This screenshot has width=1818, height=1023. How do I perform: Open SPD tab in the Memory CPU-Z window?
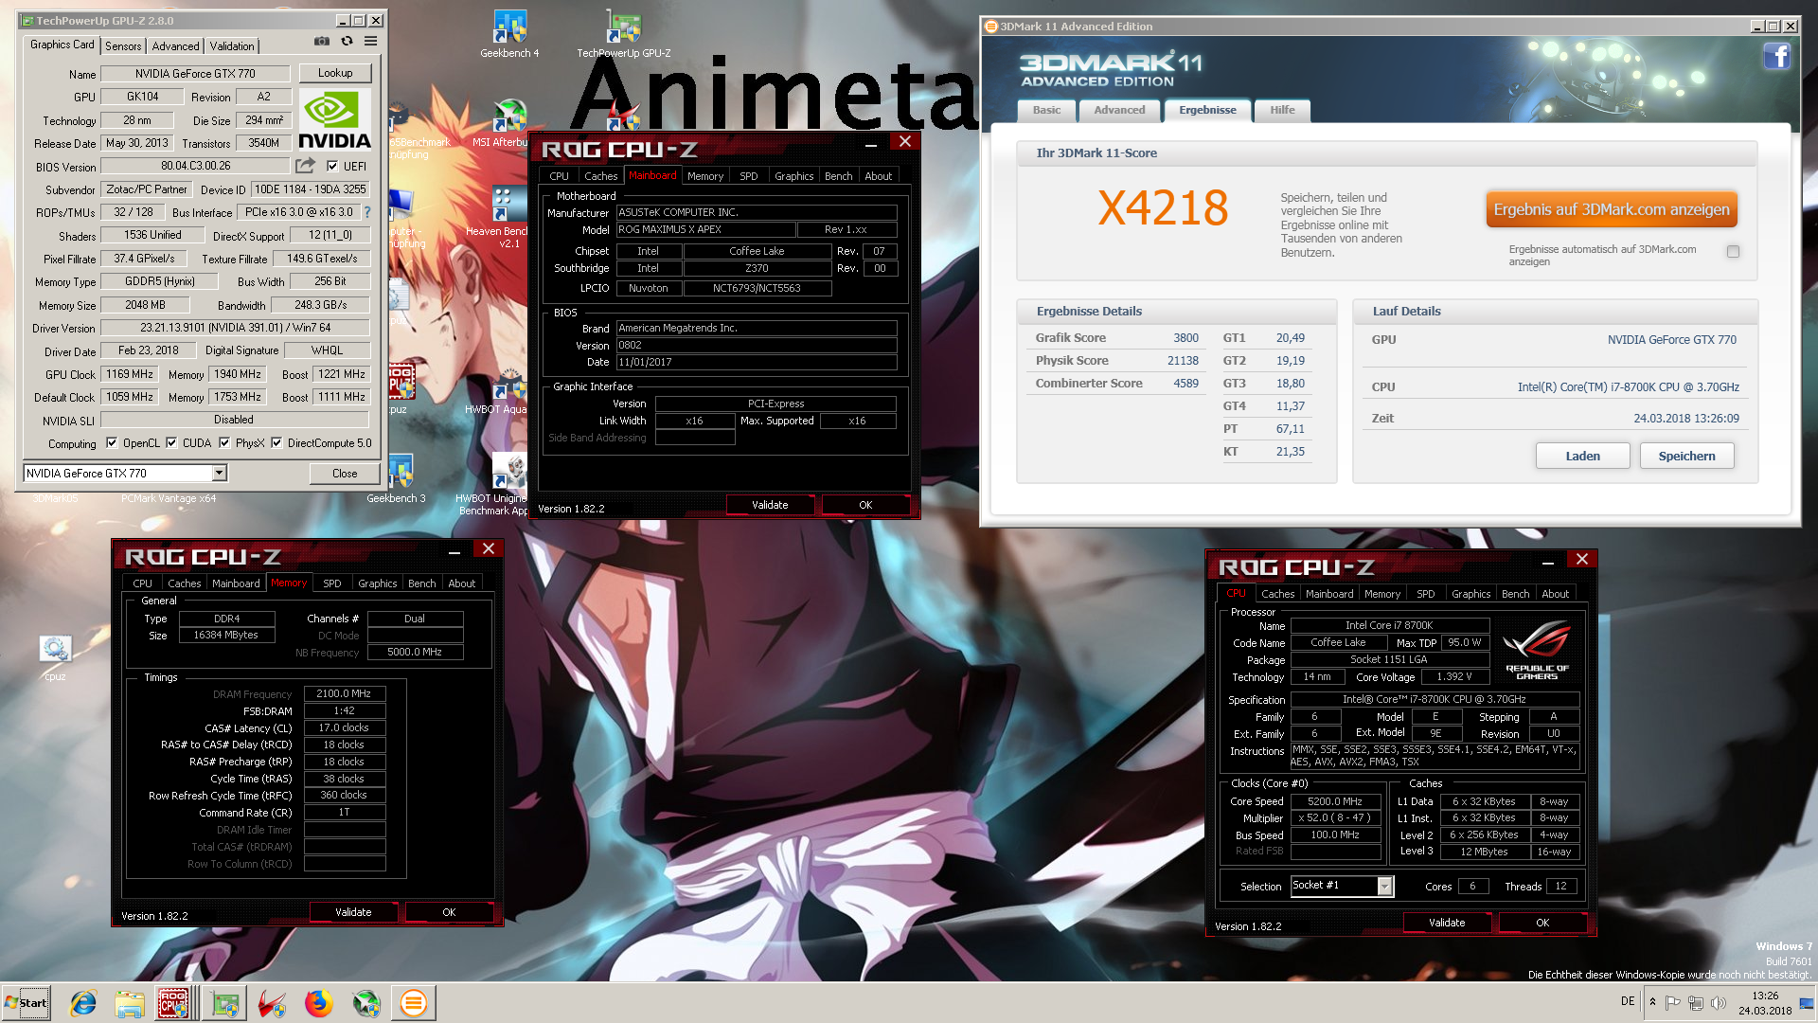point(331,583)
